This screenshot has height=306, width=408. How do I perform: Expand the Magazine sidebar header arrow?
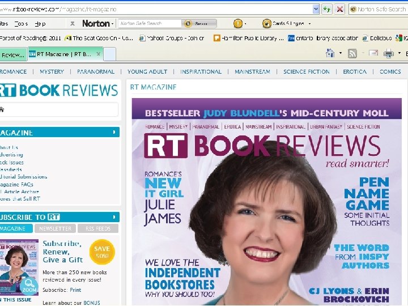(114, 132)
